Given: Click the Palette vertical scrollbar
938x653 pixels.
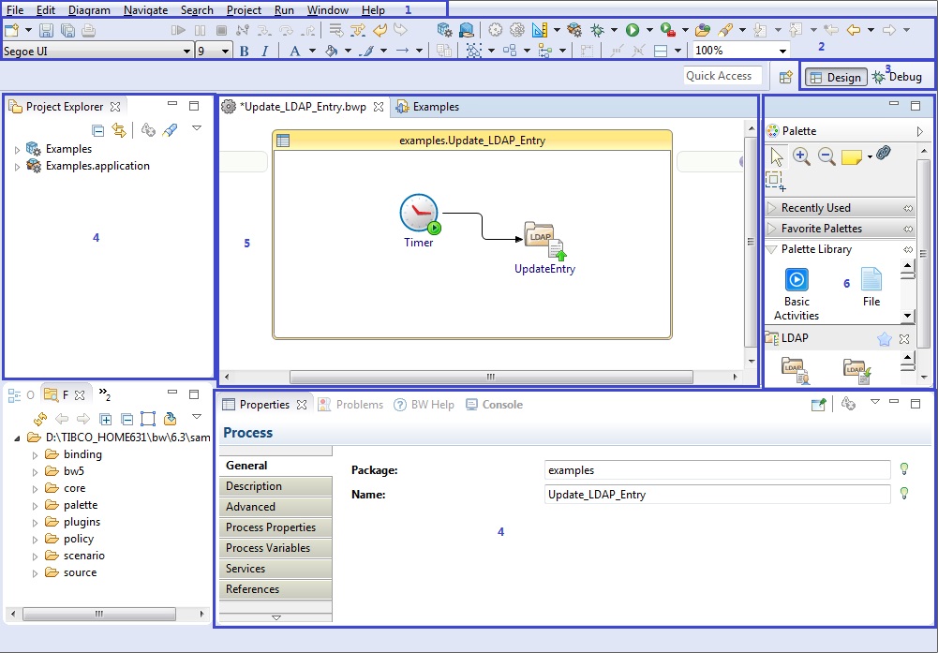Looking at the screenshot, I should 925,254.
